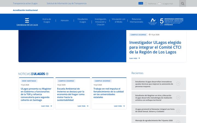Open the Transparencia activa ULagos link

click(x=25, y=3)
